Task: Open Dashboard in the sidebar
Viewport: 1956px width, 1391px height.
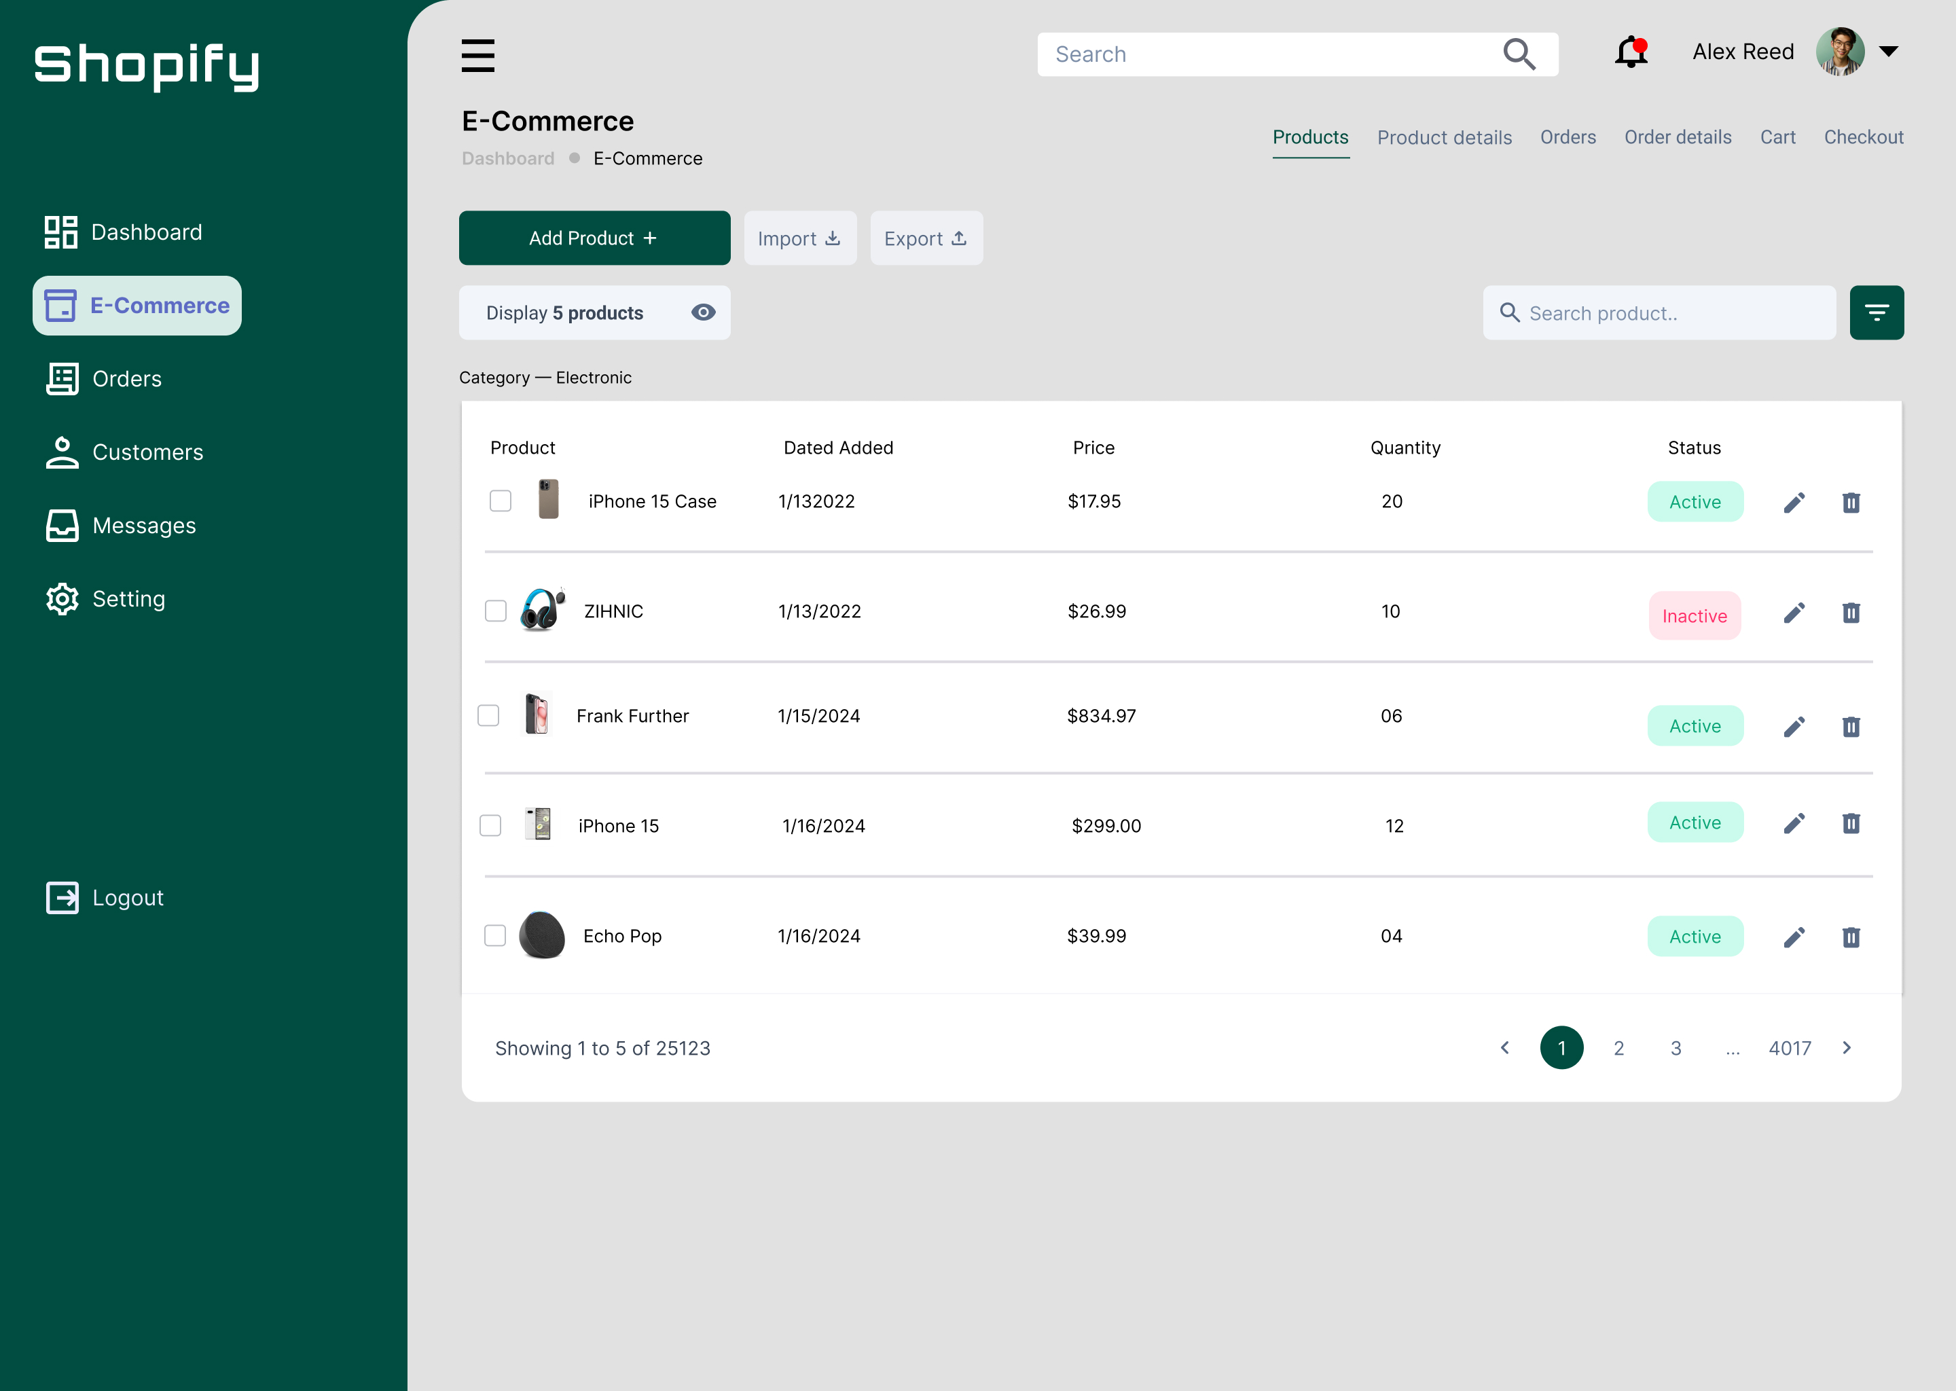Action: (x=124, y=232)
